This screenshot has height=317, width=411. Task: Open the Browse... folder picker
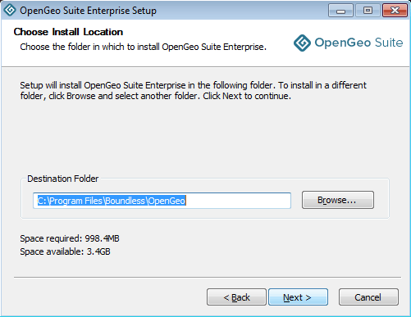[x=338, y=200]
